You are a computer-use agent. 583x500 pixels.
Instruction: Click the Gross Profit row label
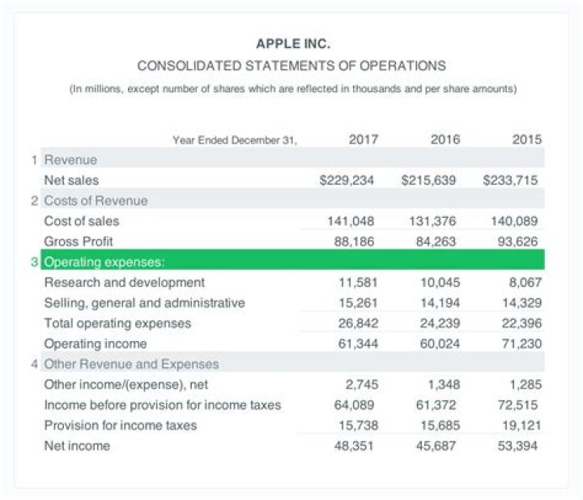coord(79,241)
